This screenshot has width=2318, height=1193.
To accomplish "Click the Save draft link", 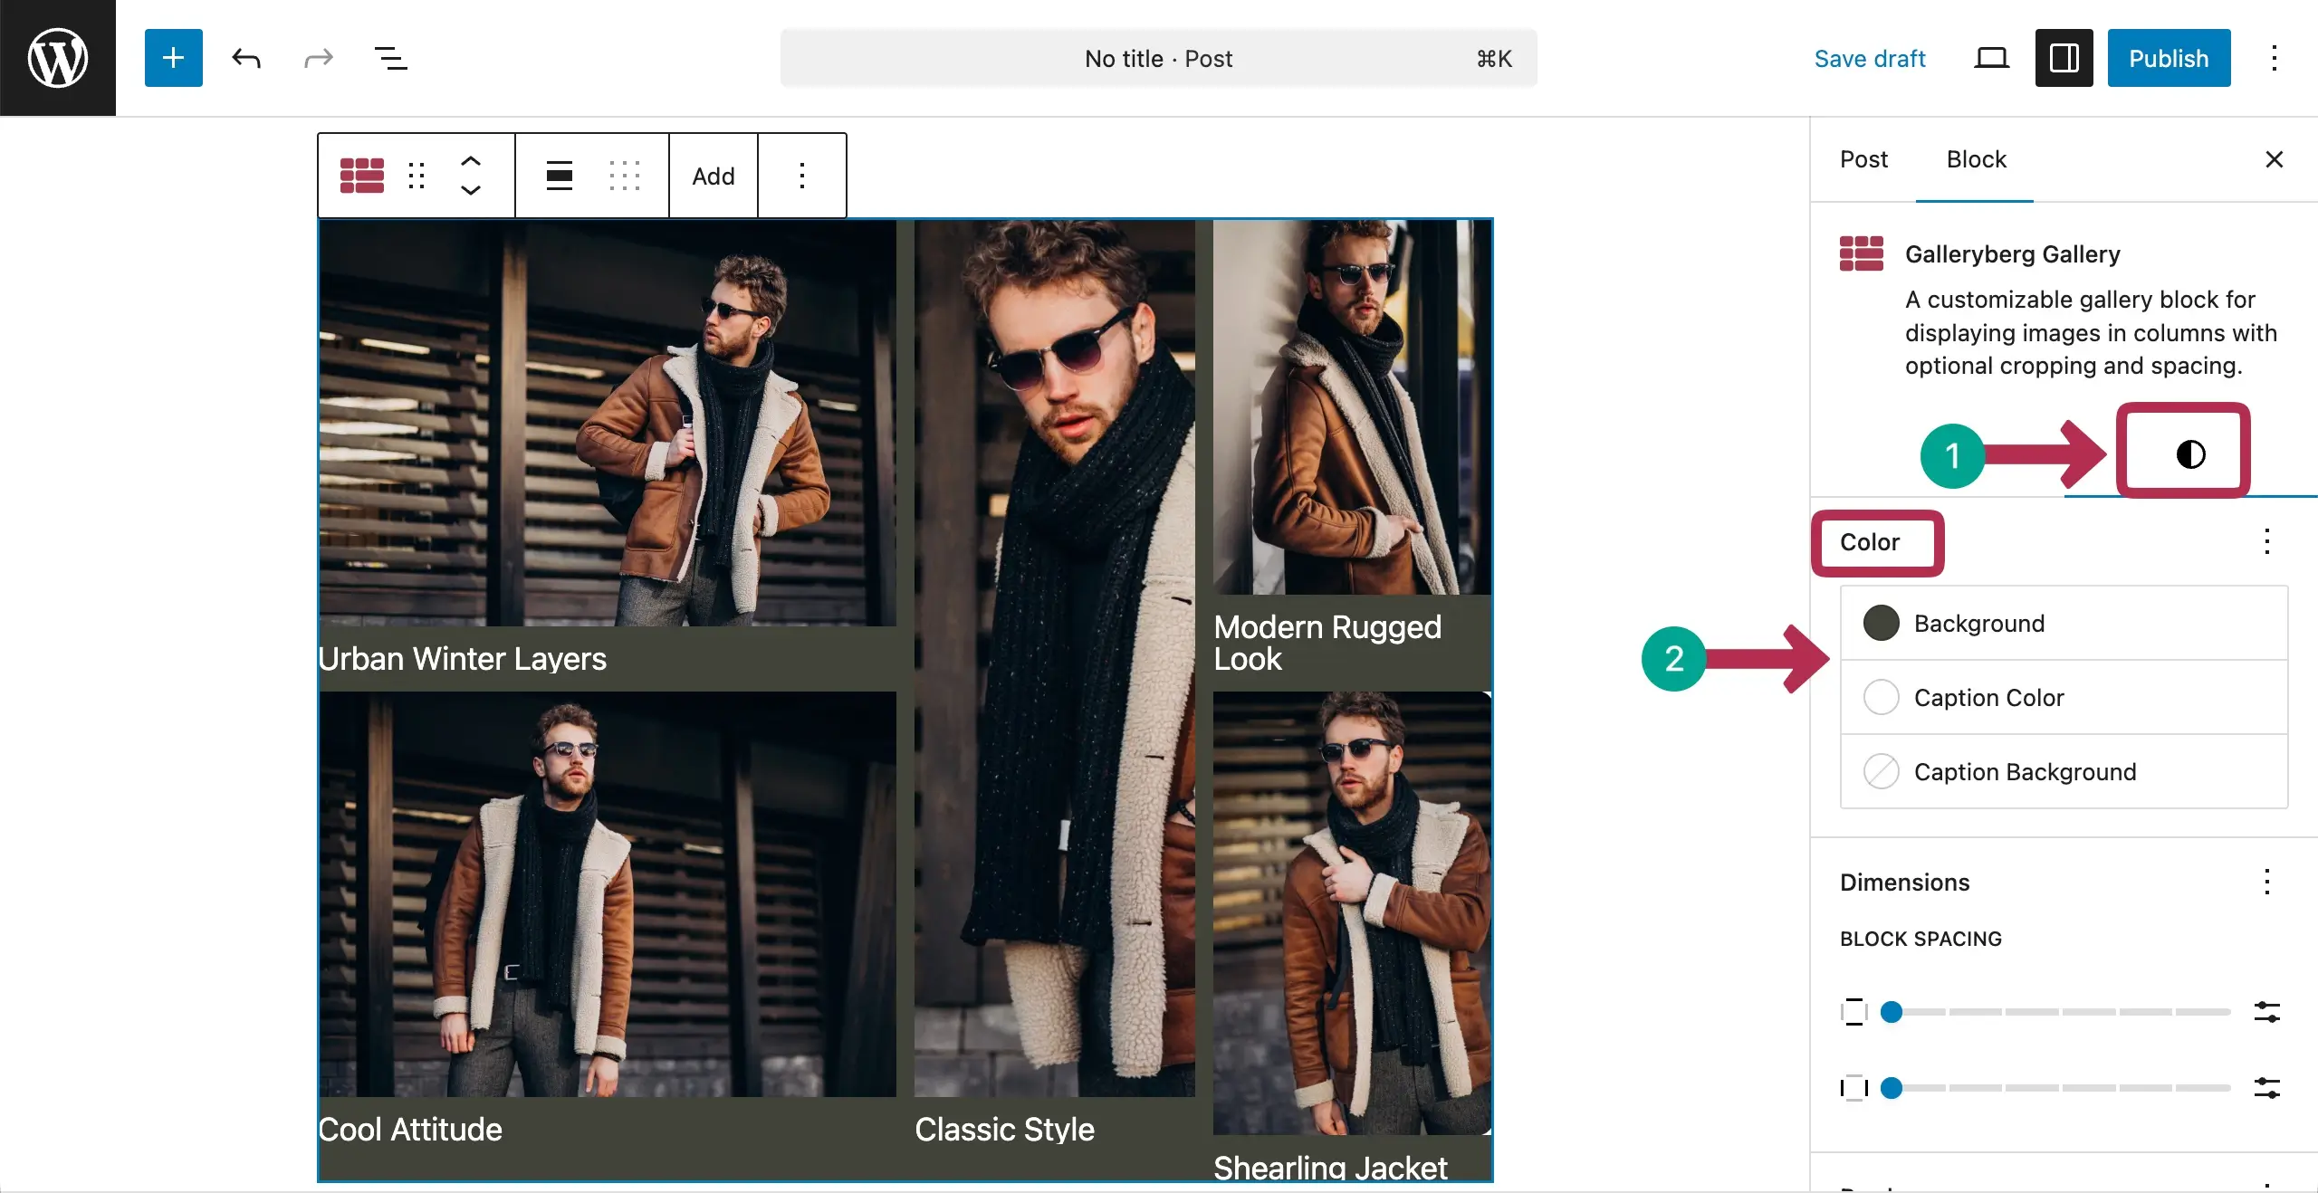I will coord(1870,58).
